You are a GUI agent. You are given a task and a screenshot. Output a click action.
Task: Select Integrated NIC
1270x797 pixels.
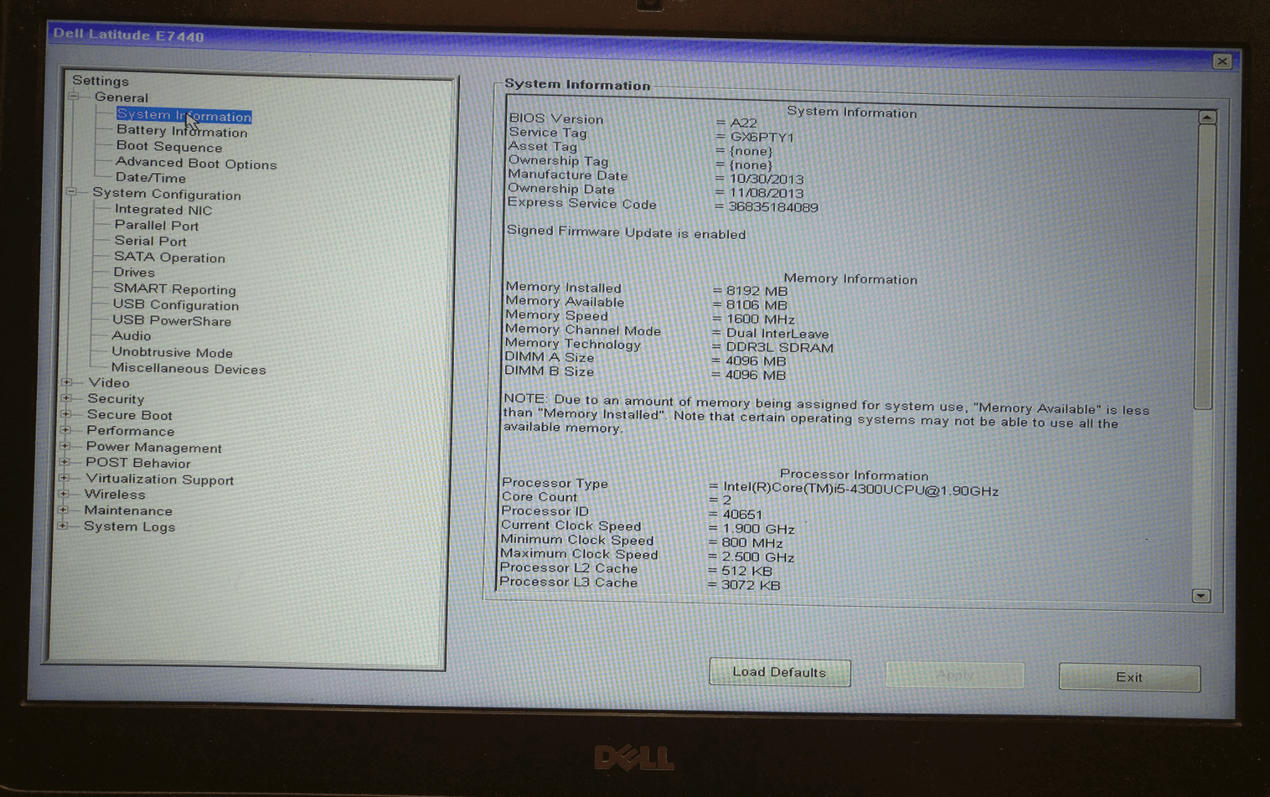tap(163, 209)
